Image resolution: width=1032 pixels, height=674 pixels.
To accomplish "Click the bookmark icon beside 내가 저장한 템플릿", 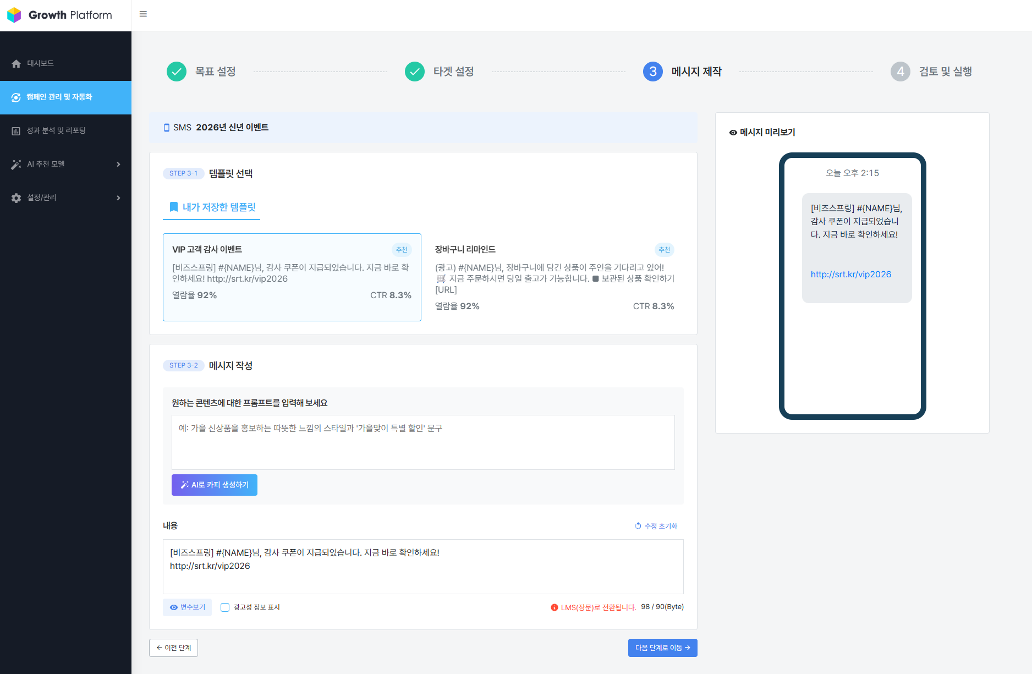I will 172,207.
